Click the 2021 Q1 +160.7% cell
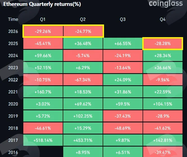 43,92
